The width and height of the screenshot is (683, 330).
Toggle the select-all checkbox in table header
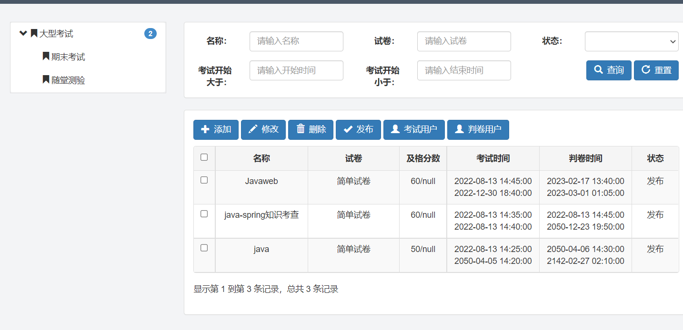tap(204, 157)
